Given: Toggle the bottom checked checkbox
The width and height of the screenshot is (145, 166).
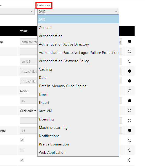Looking at the screenshot, I should coord(22,160).
